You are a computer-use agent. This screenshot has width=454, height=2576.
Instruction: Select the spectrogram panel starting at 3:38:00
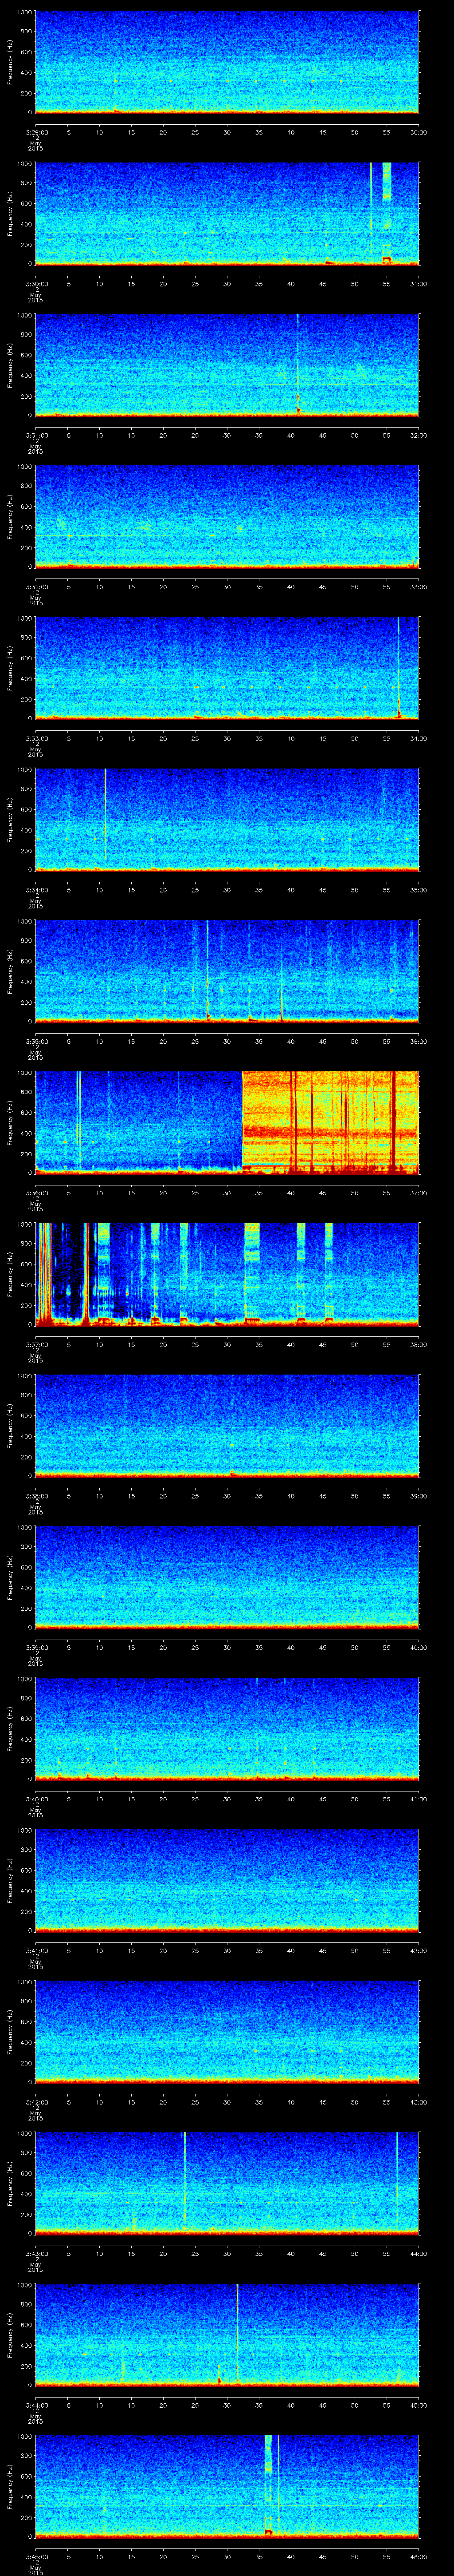(227, 1425)
